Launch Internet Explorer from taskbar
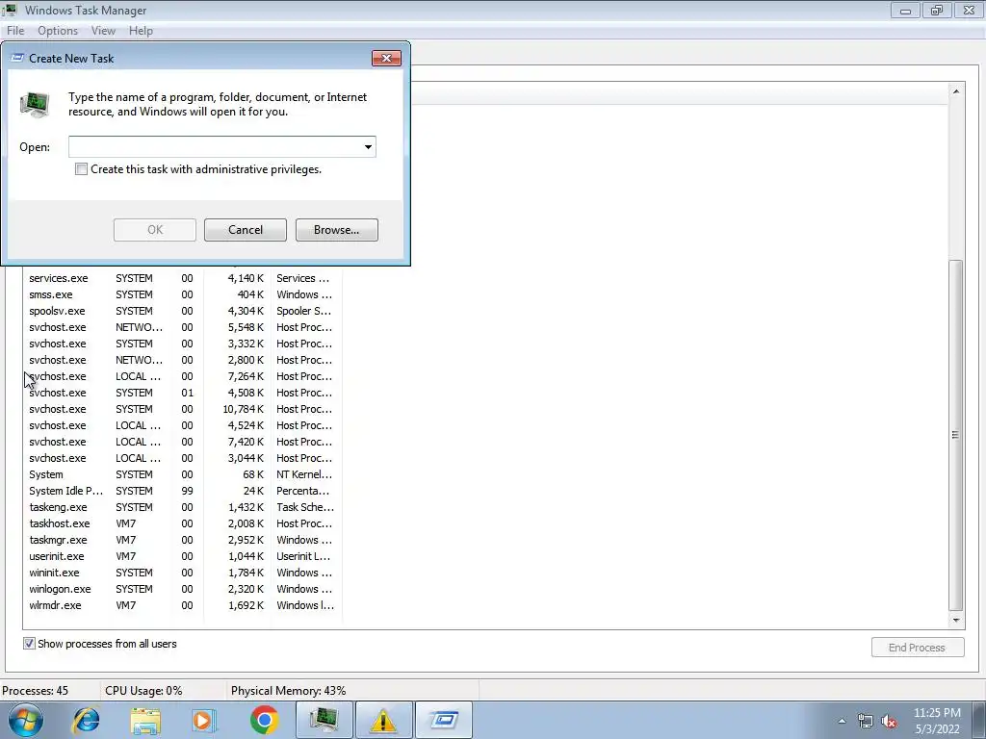The image size is (986, 739). pos(86,720)
